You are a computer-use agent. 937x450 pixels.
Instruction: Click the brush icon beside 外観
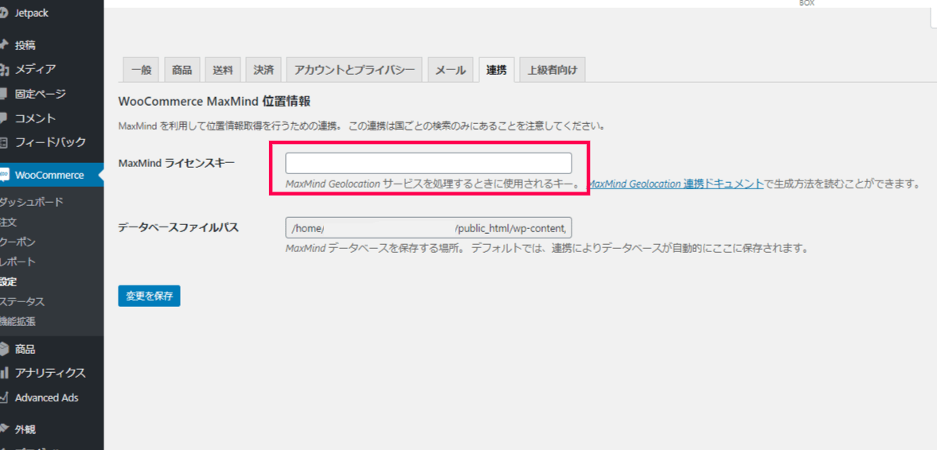[x=3, y=429]
